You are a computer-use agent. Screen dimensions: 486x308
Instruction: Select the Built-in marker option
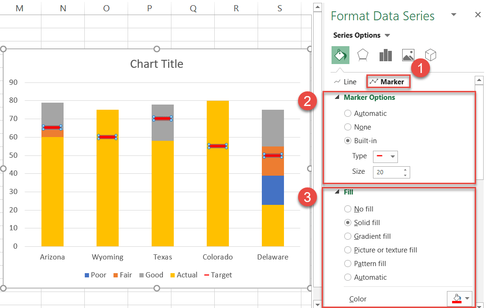tap(348, 140)
